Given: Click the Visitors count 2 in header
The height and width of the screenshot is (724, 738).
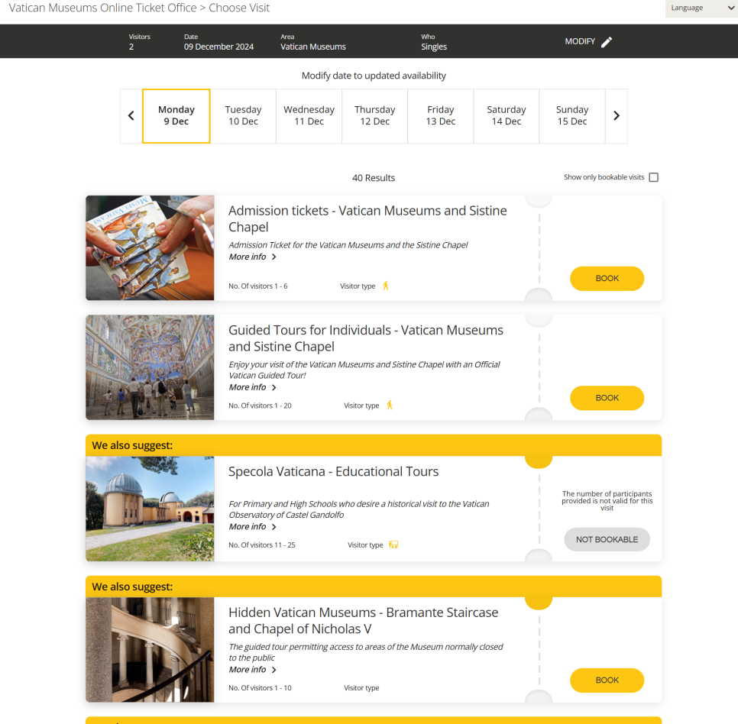Looking at the screenshot, I should 131,47.
